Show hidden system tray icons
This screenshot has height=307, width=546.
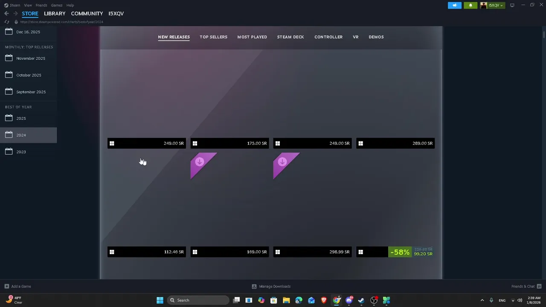coord(482,300)
